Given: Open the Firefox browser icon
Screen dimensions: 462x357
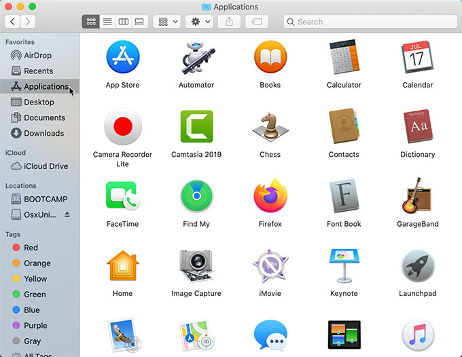Looking at the screenshot, I should [x=270, y=195].
